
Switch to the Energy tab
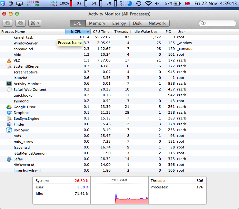coord(119,23)
